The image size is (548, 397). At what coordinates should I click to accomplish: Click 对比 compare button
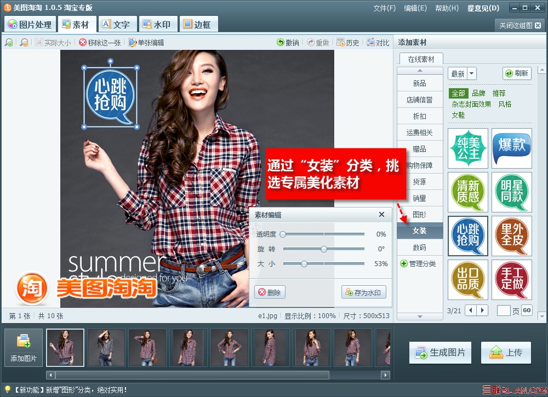[378, 43]
